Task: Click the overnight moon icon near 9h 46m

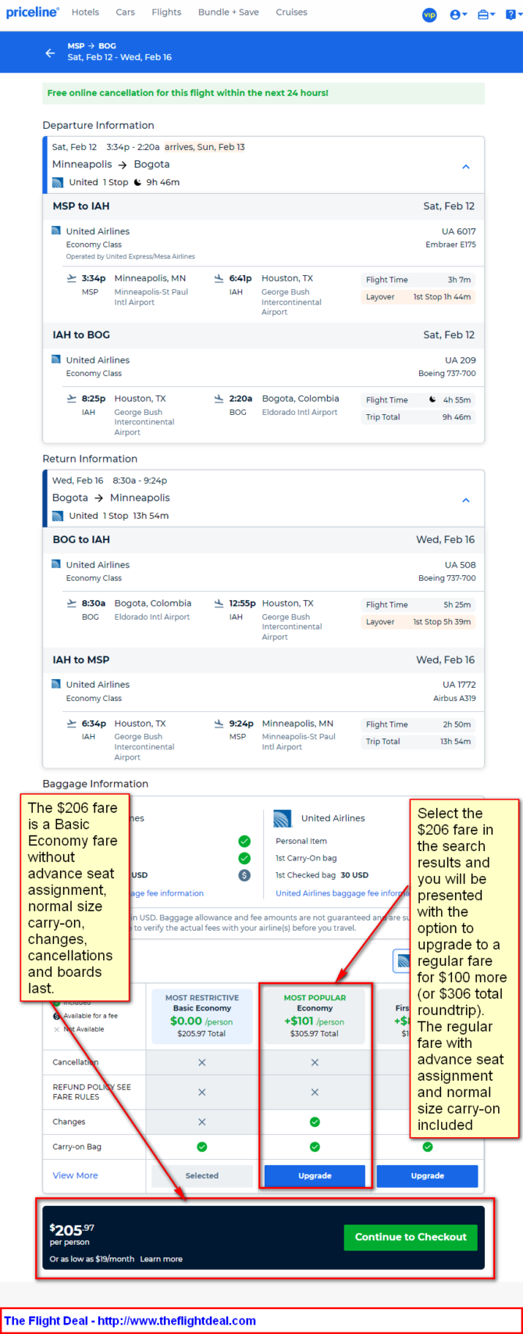Action: [x=137, y=183]
